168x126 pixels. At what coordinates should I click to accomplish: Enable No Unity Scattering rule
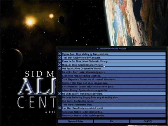(x=112, y=97)
